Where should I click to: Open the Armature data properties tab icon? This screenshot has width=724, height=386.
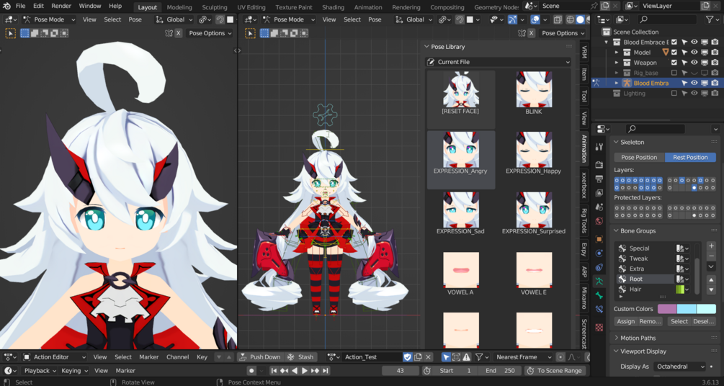pyautogui.click(x=599, y=281)
